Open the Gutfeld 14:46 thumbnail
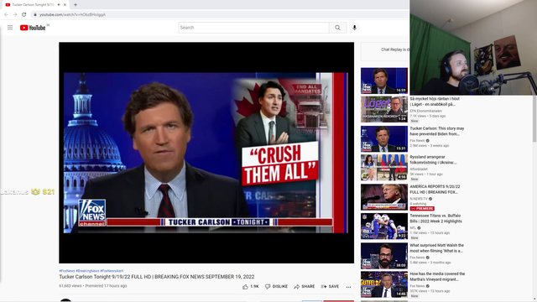Screen dimensions: 537x302 (384, 284)
